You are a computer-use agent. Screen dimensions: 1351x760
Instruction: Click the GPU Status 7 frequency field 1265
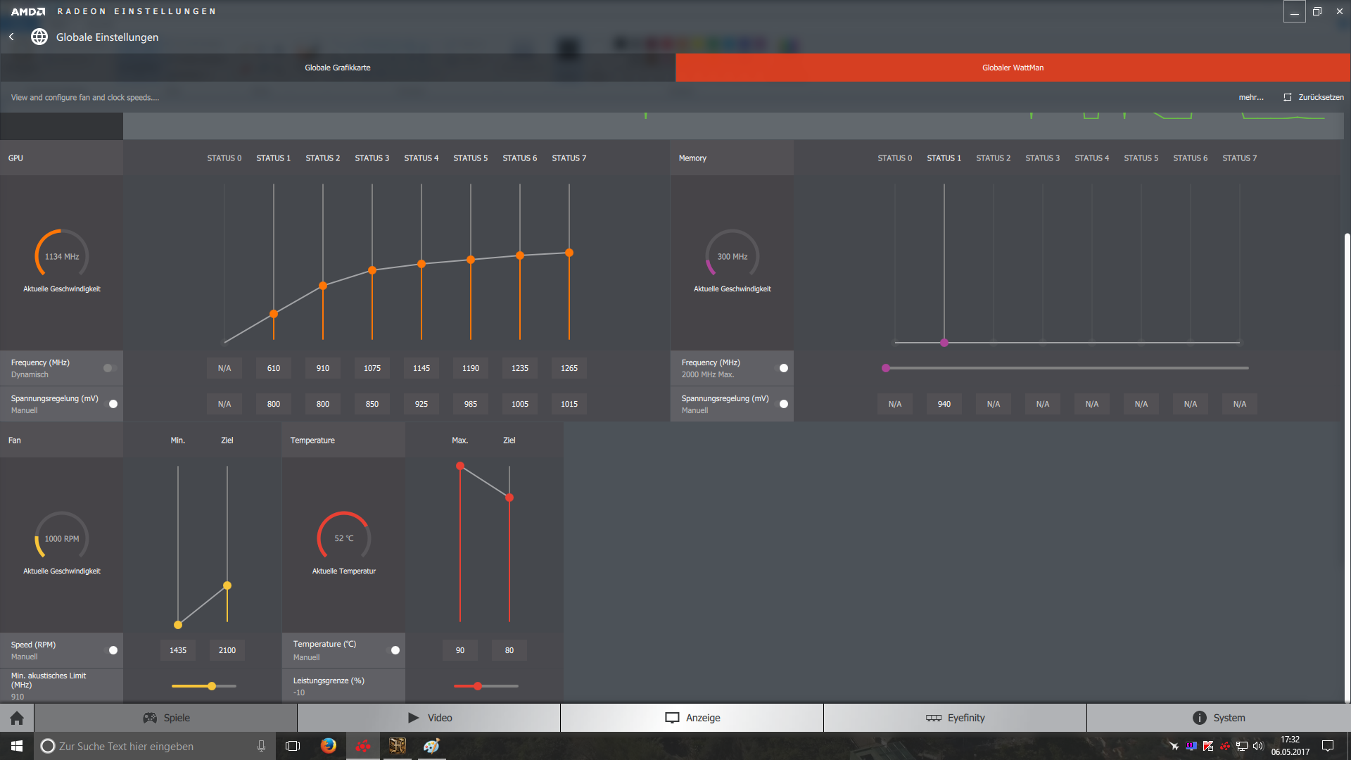[569, 368]
